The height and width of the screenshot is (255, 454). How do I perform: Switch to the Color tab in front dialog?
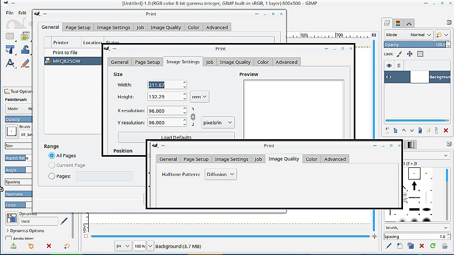[x=312, y=159]
